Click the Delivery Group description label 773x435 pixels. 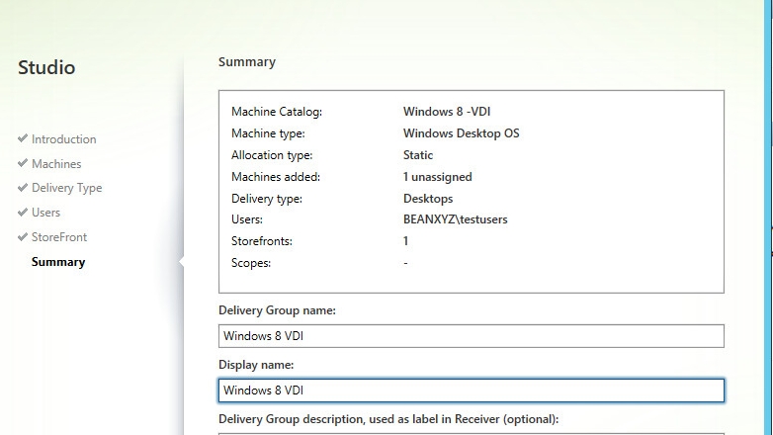click(388, 419)
